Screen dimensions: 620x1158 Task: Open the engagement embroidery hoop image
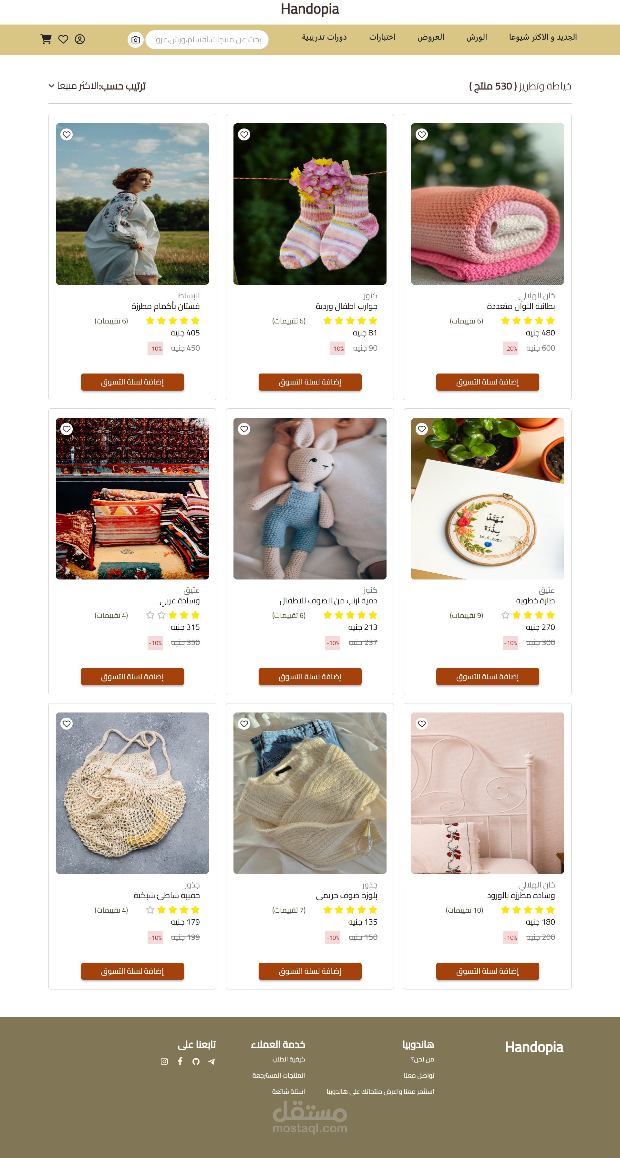487,498
